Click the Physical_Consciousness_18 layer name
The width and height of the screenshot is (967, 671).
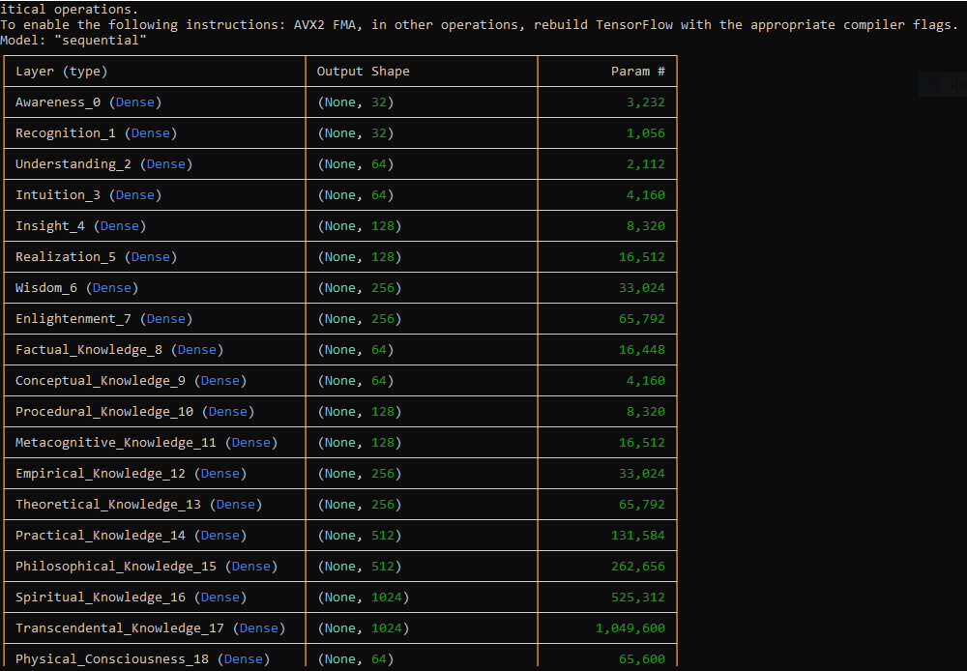pyautogui.click(x=112, y=659)
